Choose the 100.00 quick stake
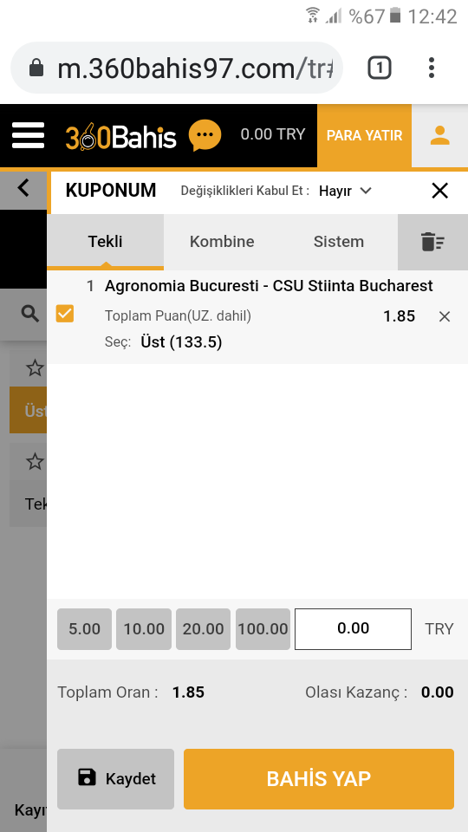The image size is (468, 832). coord(263,629)
